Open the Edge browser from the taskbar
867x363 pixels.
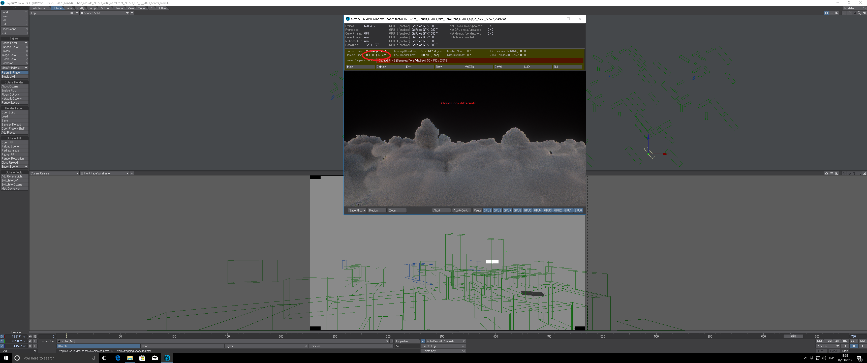(x=117, y=358)
